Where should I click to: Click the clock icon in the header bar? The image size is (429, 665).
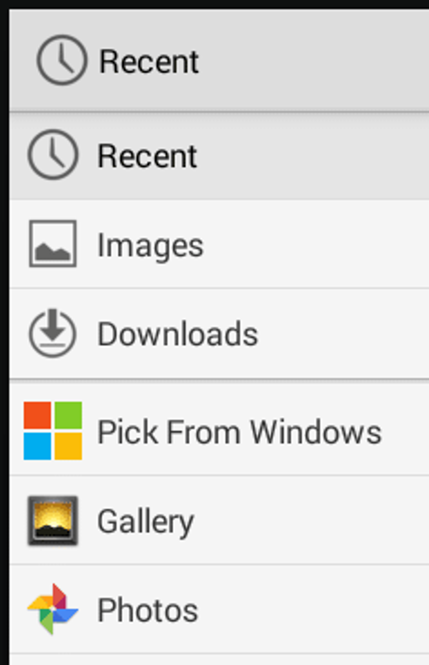62,60
